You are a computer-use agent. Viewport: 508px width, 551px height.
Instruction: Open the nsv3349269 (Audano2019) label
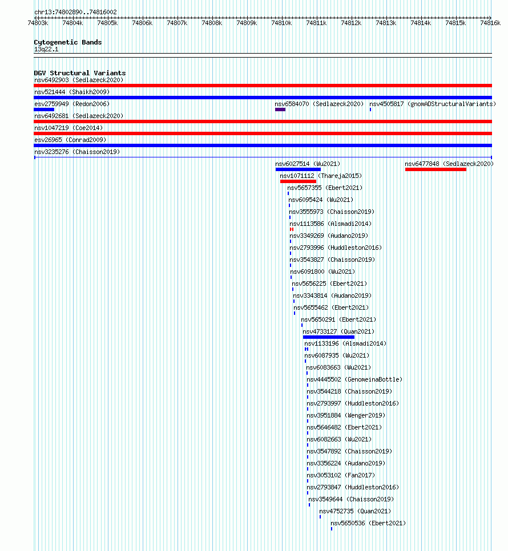(329, 236)
